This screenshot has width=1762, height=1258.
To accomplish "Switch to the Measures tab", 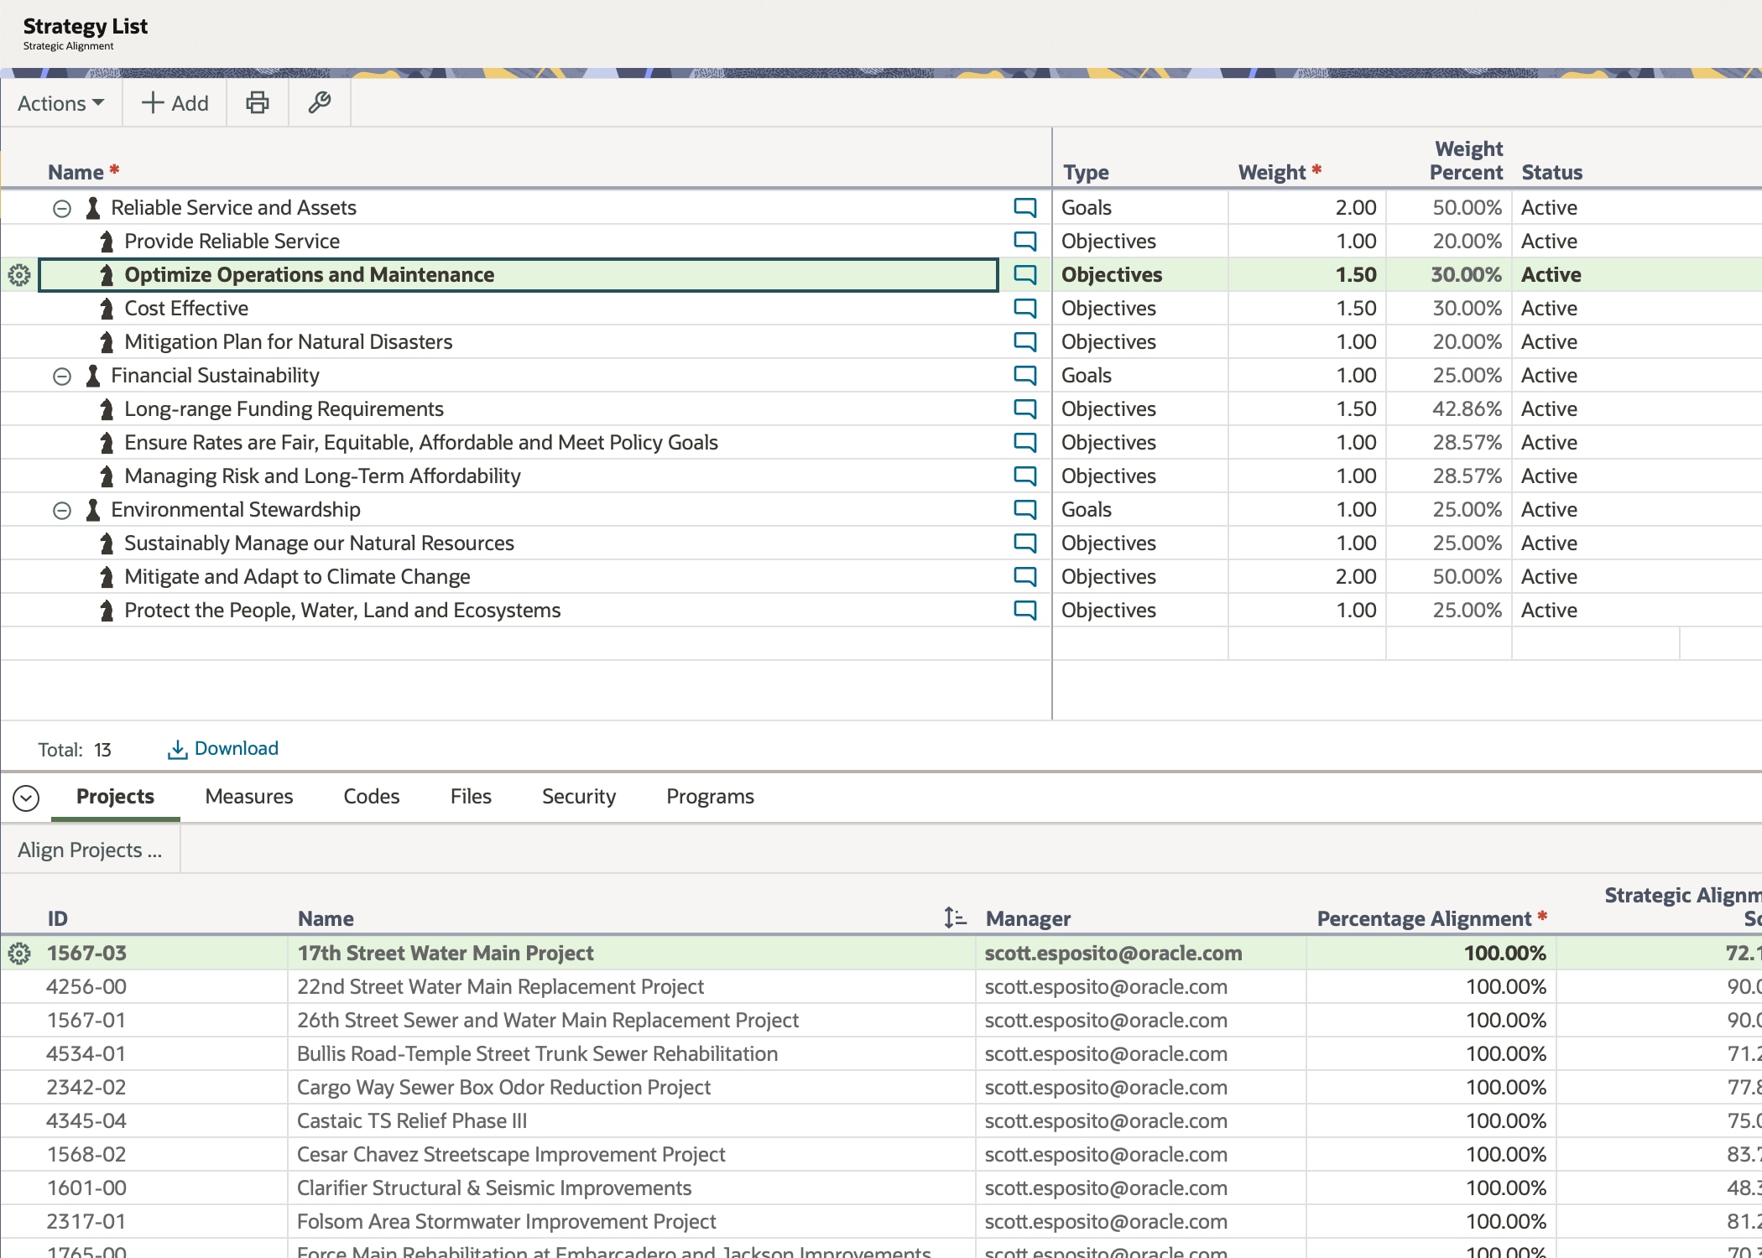I will (248, 797).
